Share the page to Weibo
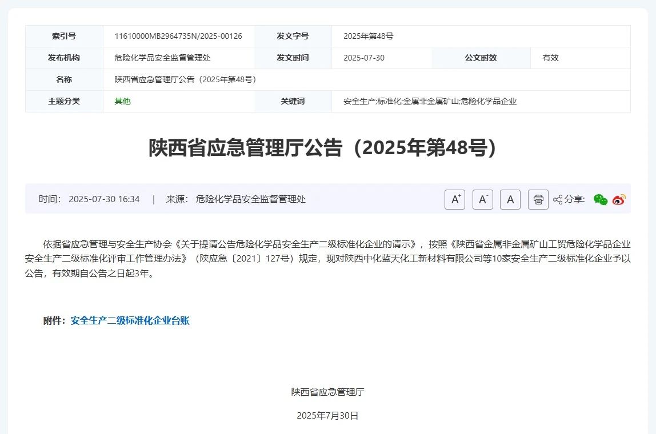This screenshot has height=434, width=656. pos(619,199)
